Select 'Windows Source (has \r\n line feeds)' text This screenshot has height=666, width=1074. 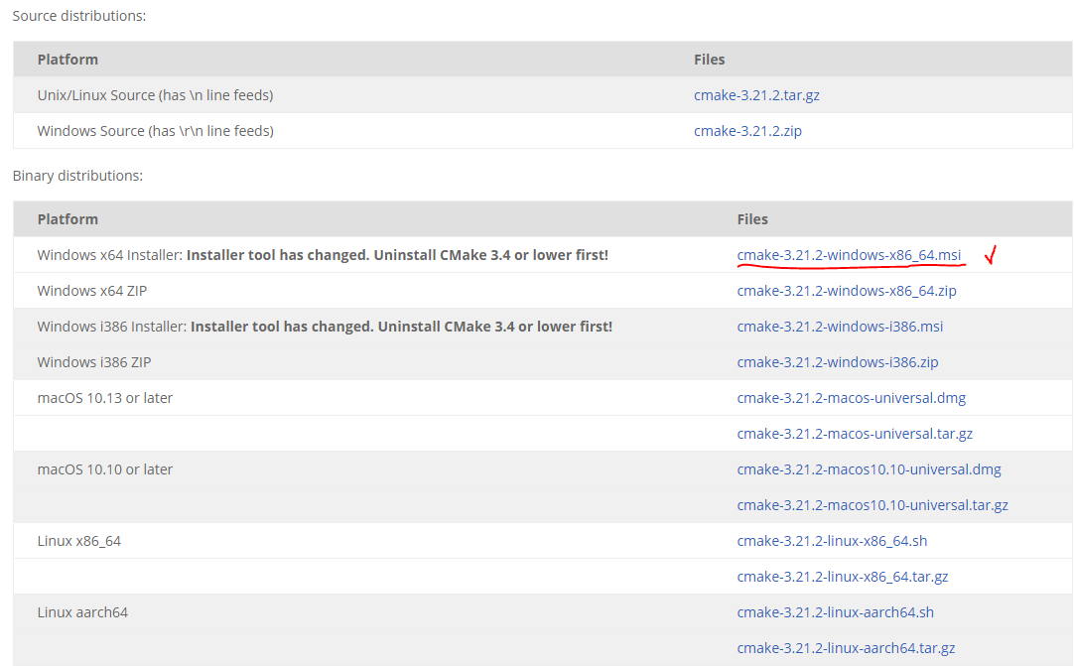click(156, 131)
